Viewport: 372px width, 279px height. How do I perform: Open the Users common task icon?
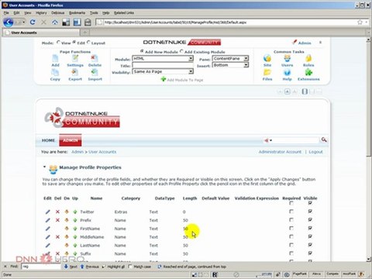(287, 59)
